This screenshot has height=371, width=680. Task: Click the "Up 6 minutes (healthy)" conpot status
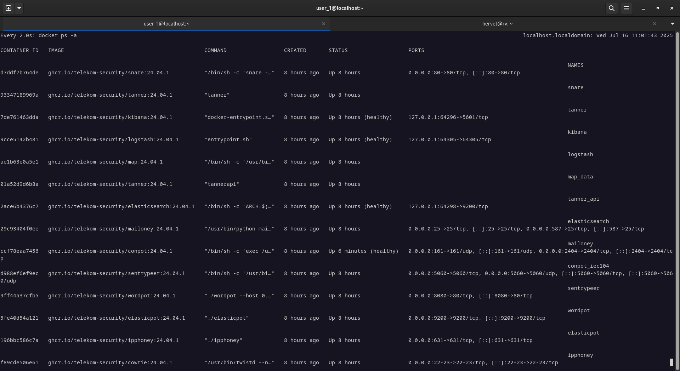coord(363,251)
